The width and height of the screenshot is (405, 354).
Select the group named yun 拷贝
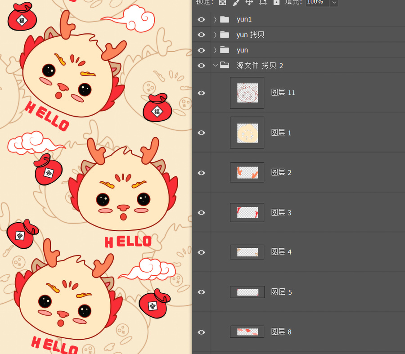pos(250,35)
